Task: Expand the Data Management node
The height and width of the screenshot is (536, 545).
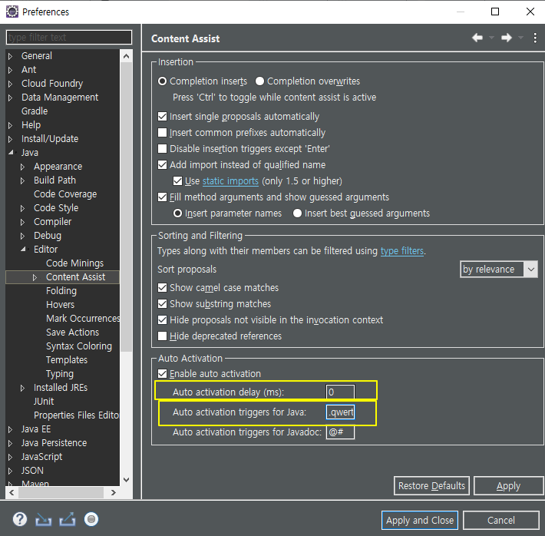Action: click(11, 98)
